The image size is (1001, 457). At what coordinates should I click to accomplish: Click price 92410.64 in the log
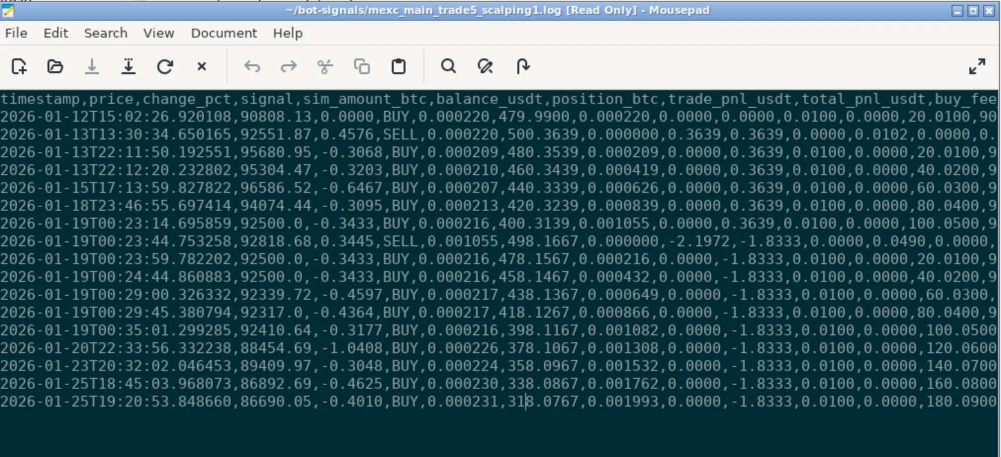tap(276, 330)
